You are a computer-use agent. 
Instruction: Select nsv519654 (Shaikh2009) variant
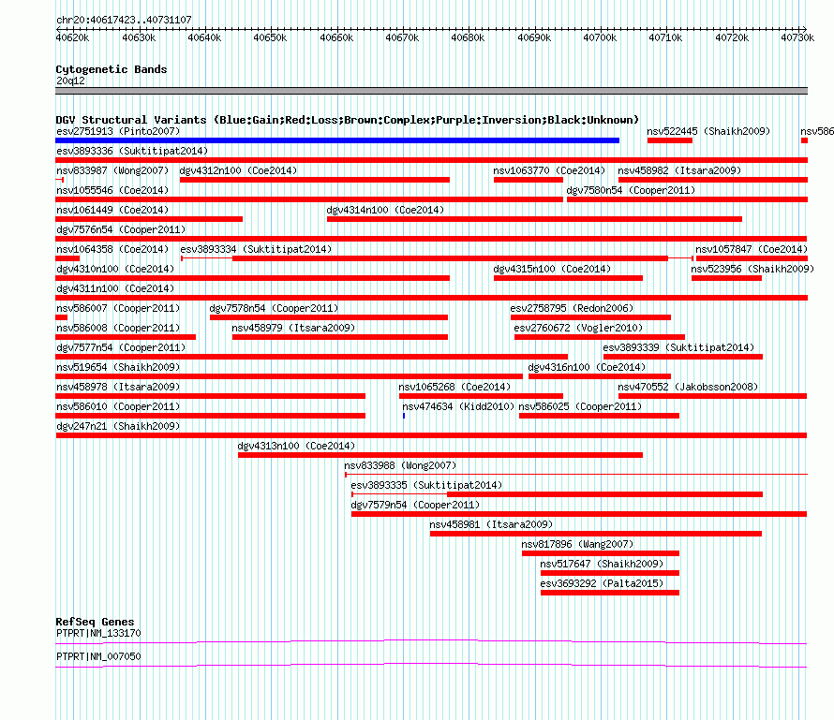coord(118,367)
